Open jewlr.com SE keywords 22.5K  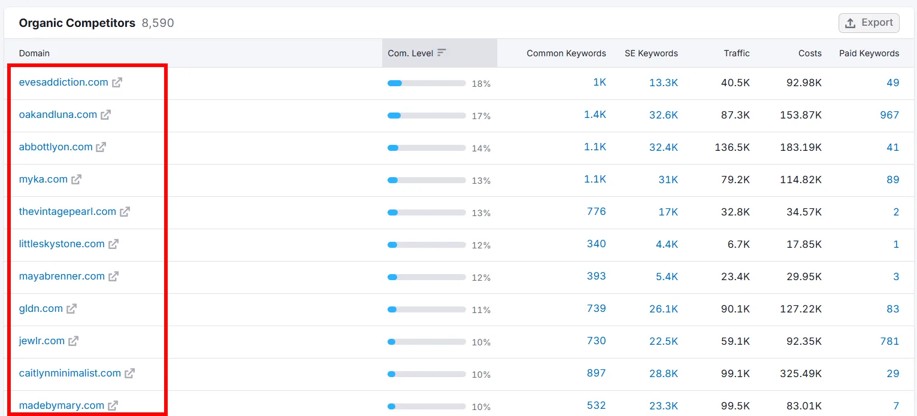[664, 341]
